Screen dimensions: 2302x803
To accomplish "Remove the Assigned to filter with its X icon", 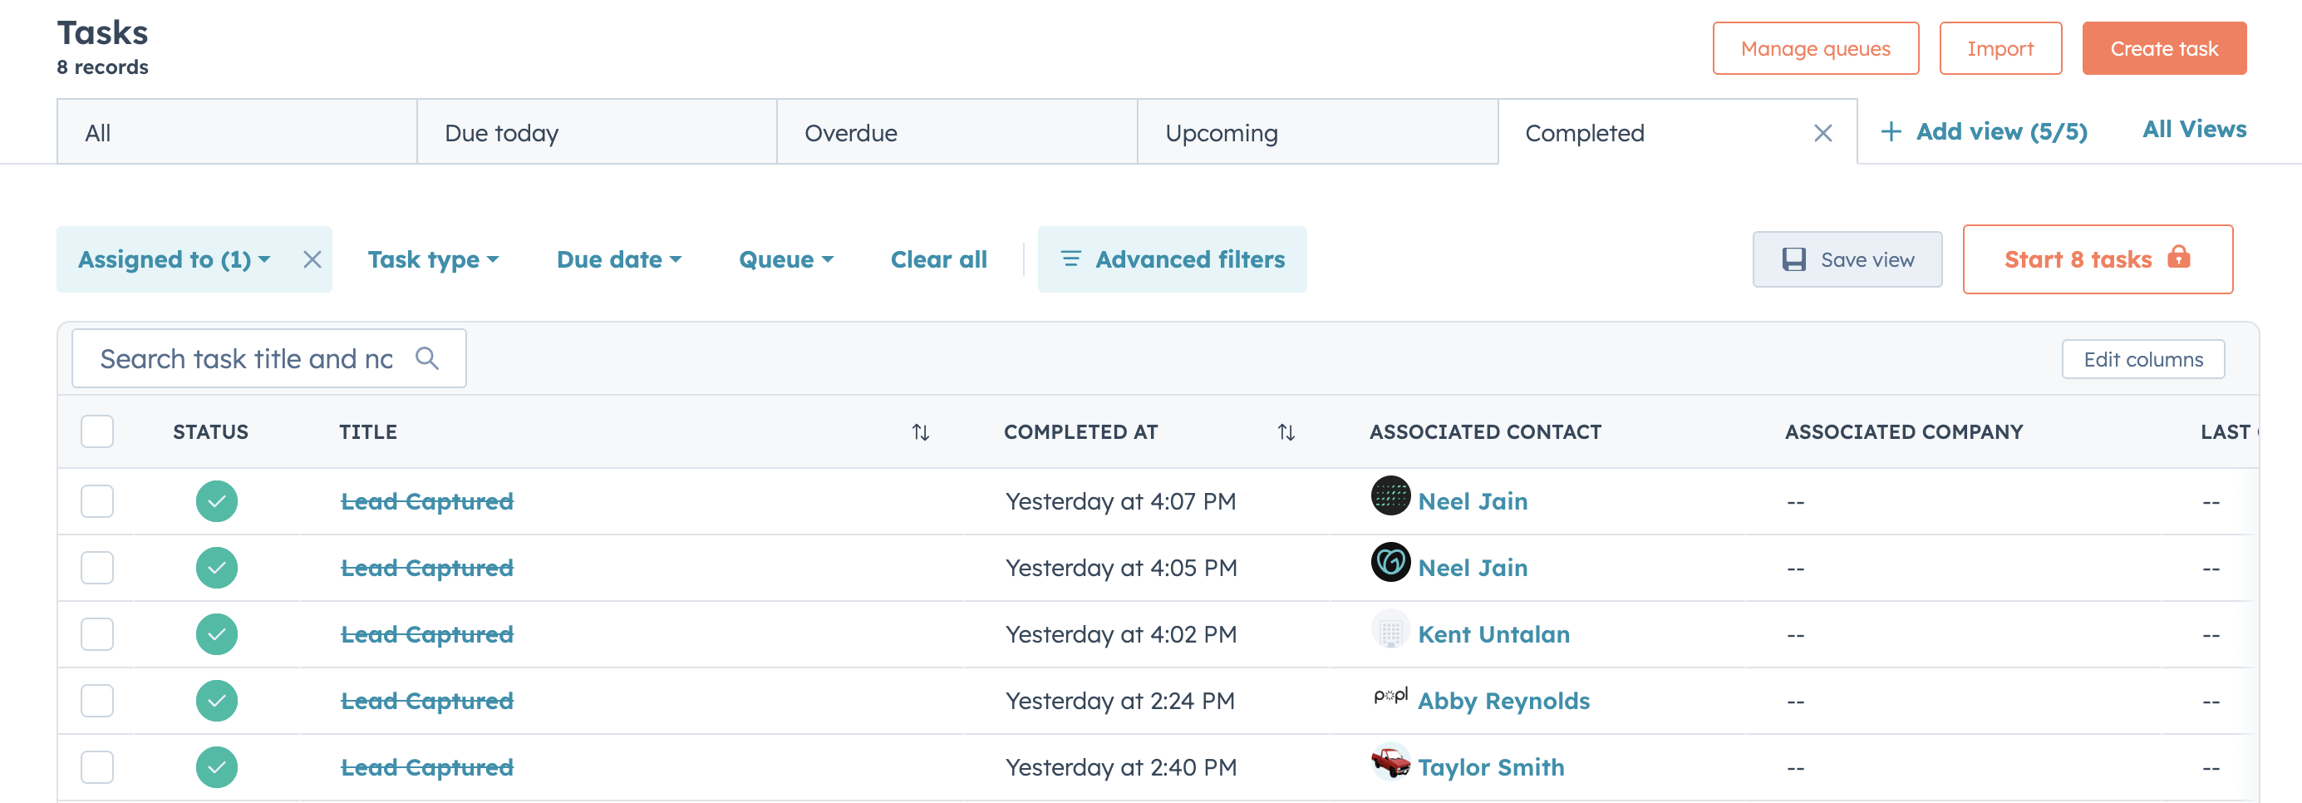I will click(x=312, y=259).
